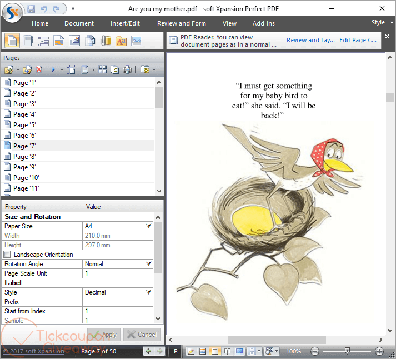Toggle the P indicator in status bar
Image resolution: width=396 pixels, height=359 pixels.
[176, 351]
